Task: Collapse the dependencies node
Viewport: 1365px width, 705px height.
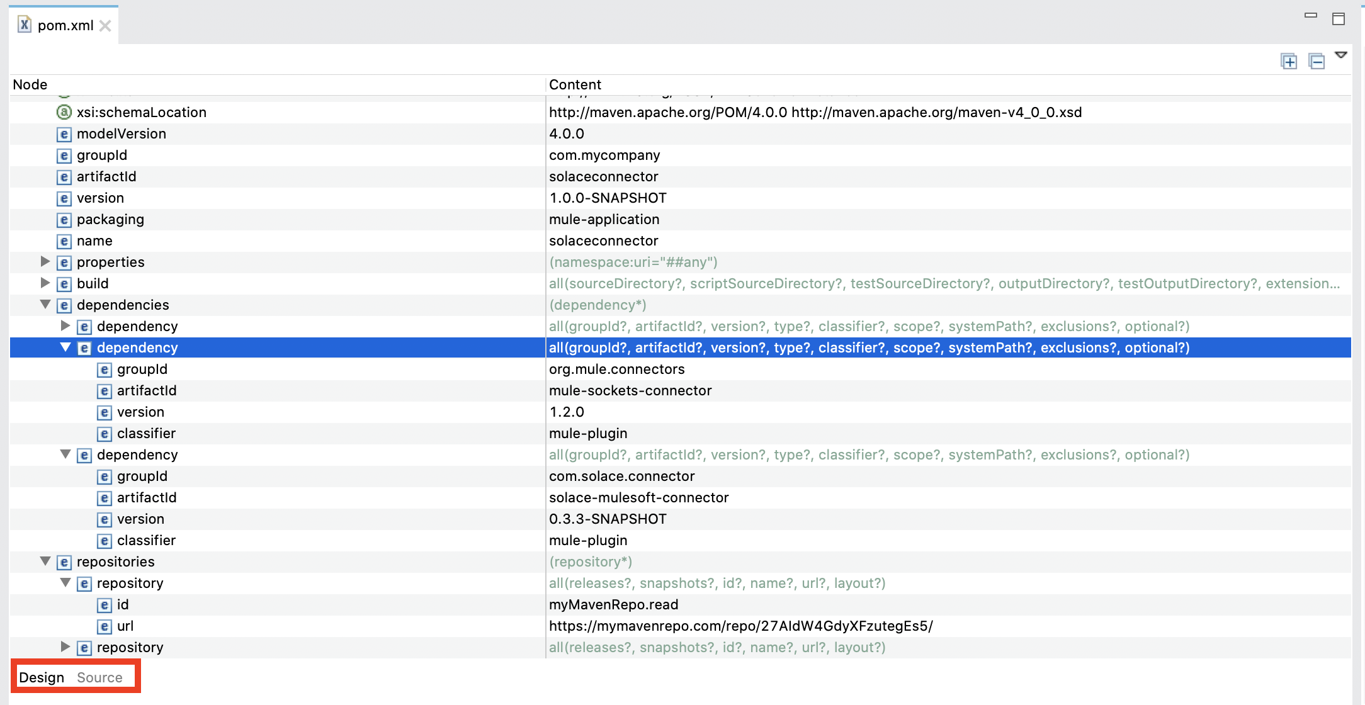Action: click(x=45, y=305)
